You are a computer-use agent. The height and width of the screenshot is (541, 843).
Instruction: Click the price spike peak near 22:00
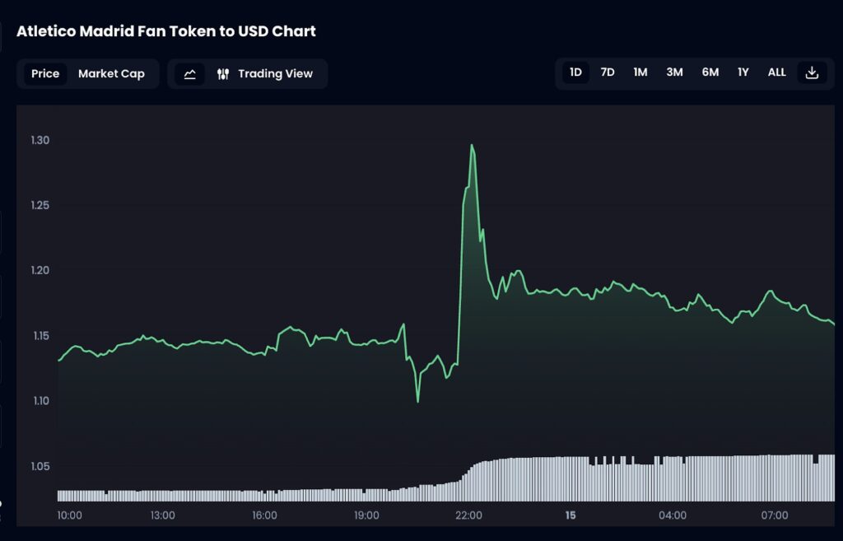click(x=472, y=146)
